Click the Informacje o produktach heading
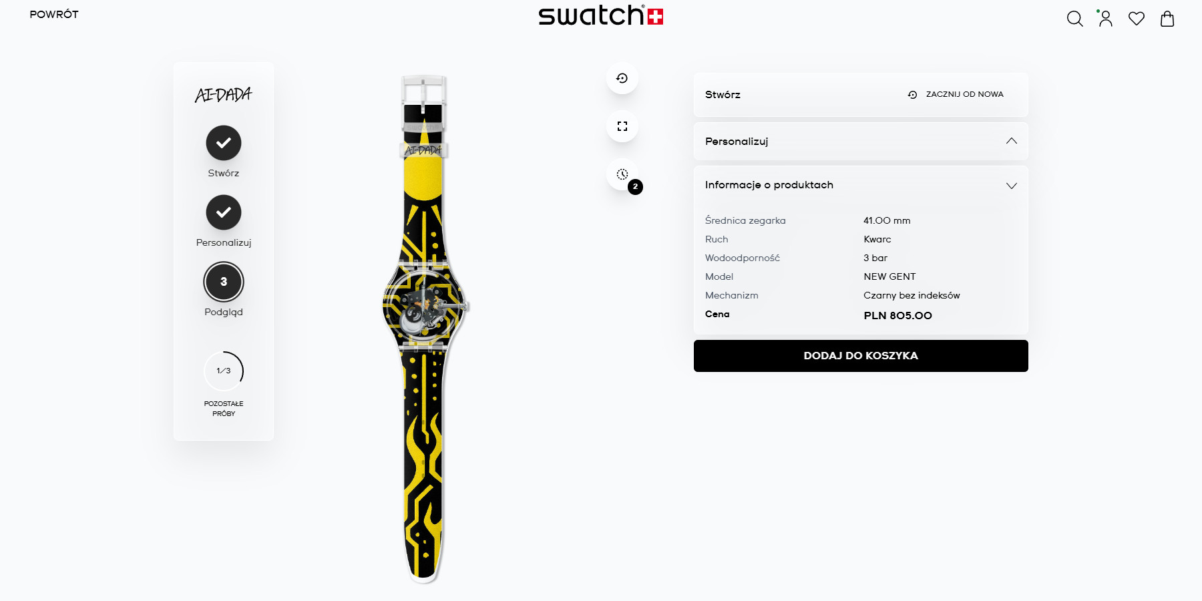Screen dimensions: 1202x601 [x=769, y=185]
